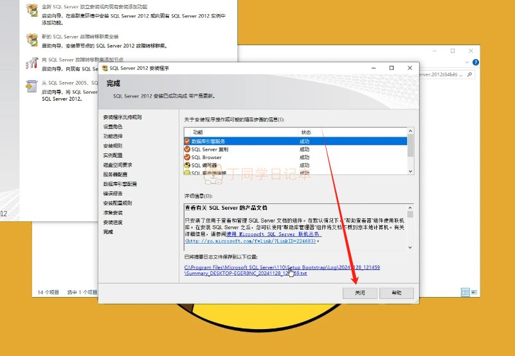The image size is (515, 356).
Task: Open the 使用 Microsoft SQL Server 联机丛书 link
Action: pyautogui.click(x=274, y=234)
